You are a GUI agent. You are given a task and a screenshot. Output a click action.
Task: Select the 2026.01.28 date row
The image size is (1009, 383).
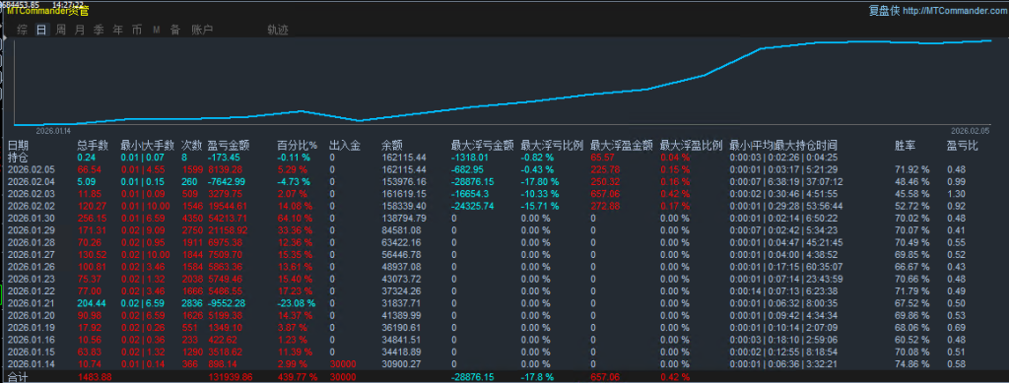(x=31, y=243)
